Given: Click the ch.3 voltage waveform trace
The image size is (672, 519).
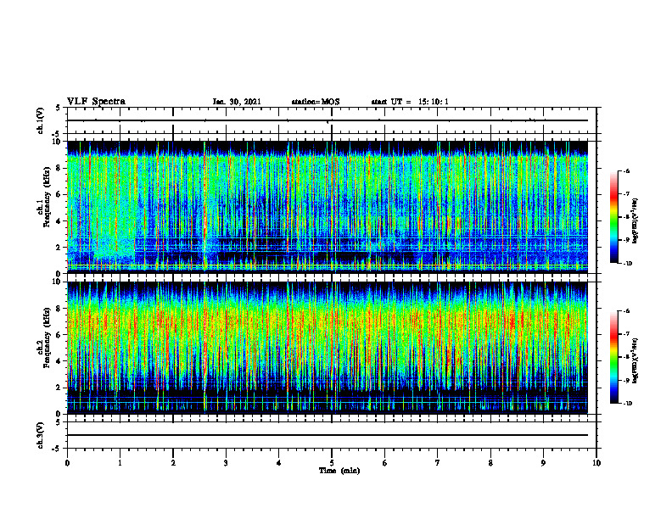Looking at the screenshot, I should click(328, 435).
